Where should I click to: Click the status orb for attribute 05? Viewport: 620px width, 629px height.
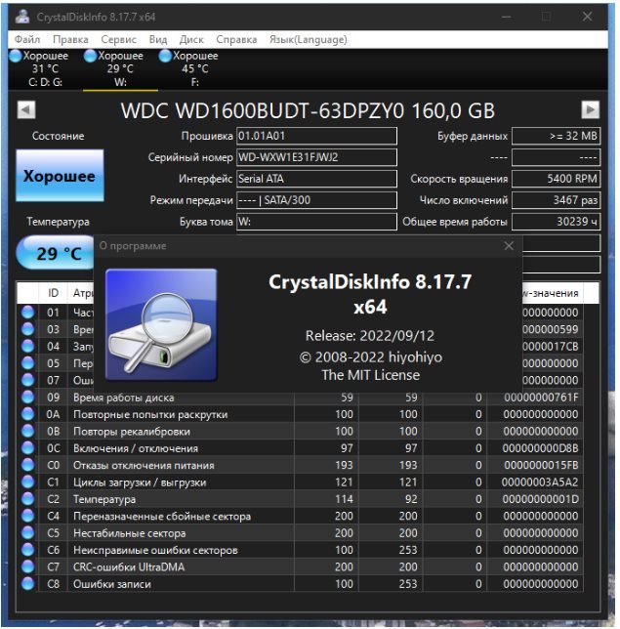tap(27, 363)
